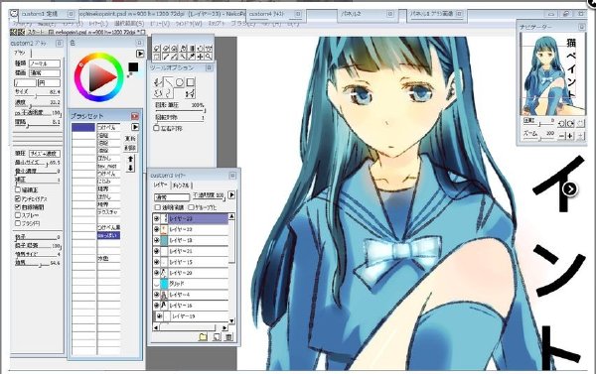Click the black foreground color swatch

(x=133, y=67)
